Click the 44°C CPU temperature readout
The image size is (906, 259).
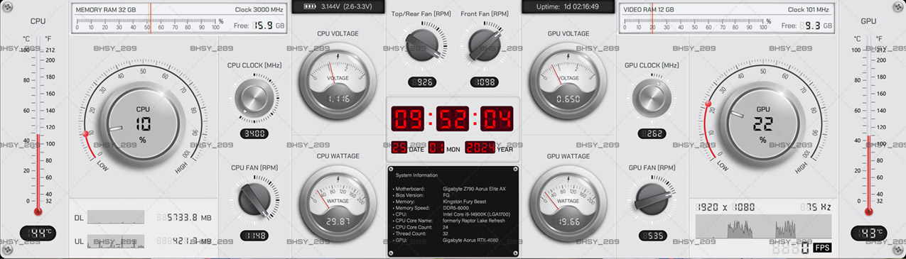[x=38, y=233]
